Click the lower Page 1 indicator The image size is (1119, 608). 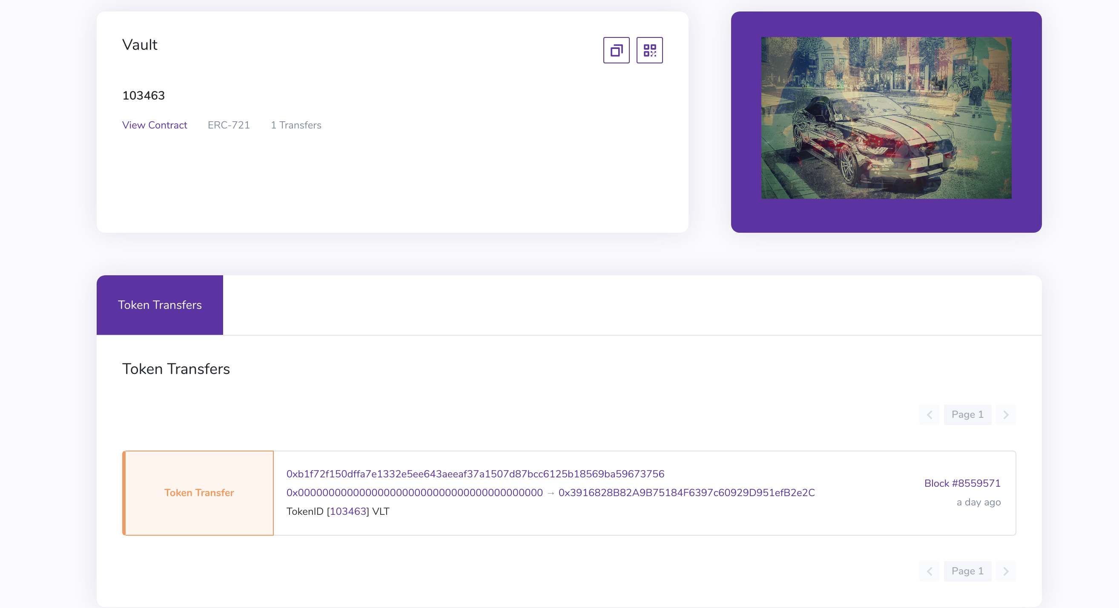[x=967, y=571]
